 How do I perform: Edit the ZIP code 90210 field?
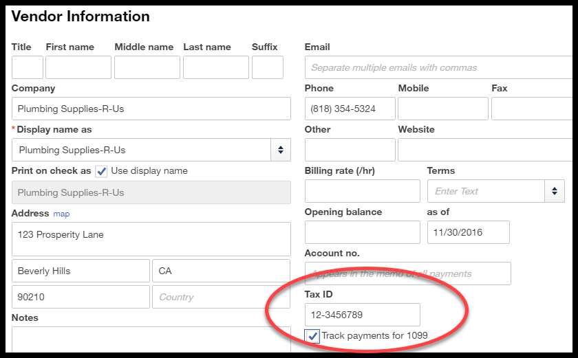(81, 297)
